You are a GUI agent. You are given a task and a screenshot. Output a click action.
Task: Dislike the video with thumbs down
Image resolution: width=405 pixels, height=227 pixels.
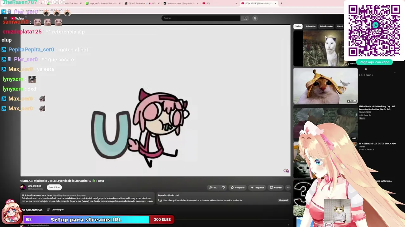pyautogui.click(x=223, y=188)
